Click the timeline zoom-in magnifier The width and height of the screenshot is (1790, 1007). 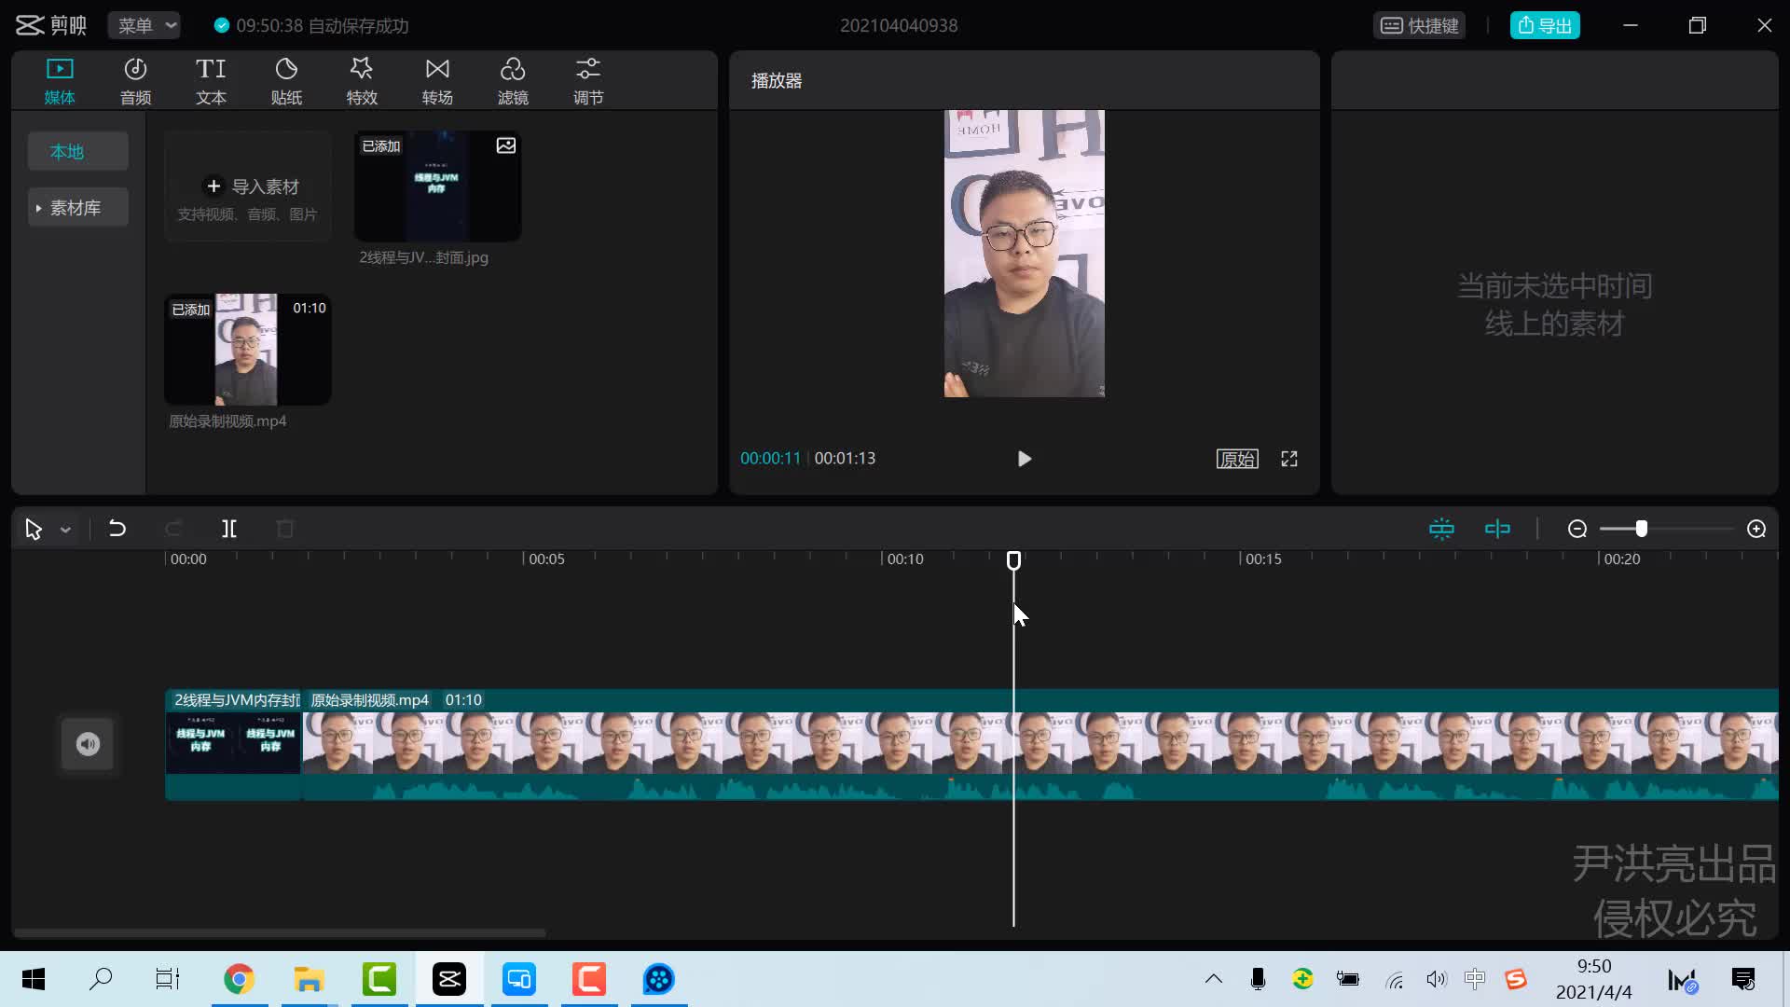pos(1756,530)
